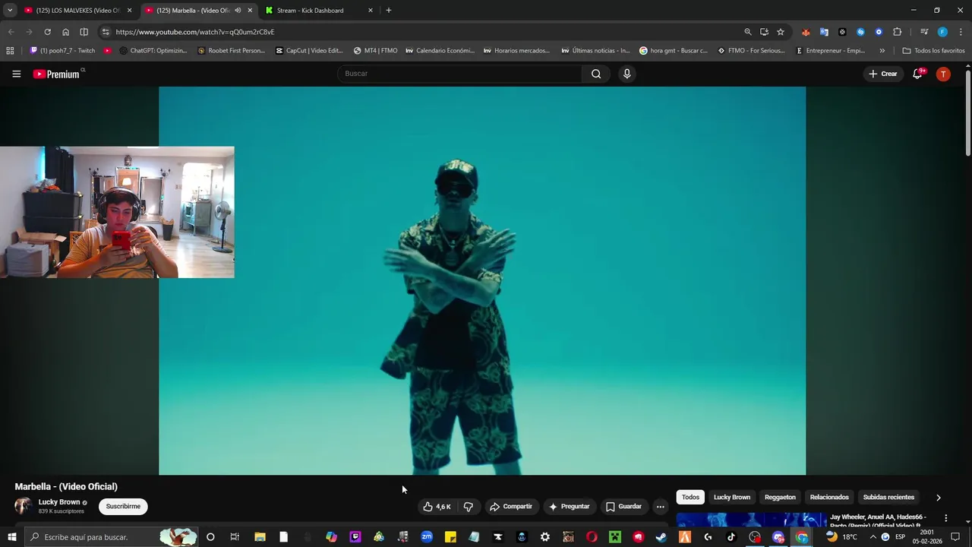This screenshot has width=972, height=547.
Task: Click the Preguntar ask button
Action: 570,507
